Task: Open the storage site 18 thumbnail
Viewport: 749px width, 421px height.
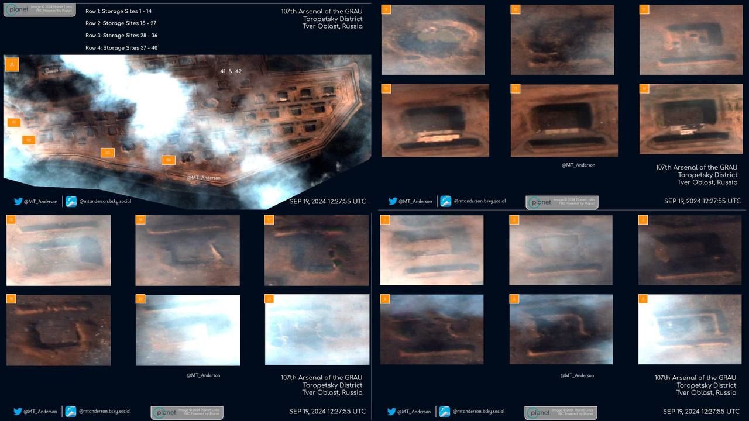Action: (59, 330)
